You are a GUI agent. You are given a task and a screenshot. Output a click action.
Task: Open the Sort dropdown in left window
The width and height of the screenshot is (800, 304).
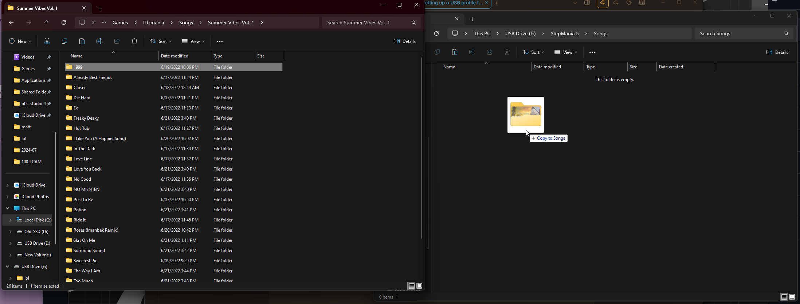161,41
